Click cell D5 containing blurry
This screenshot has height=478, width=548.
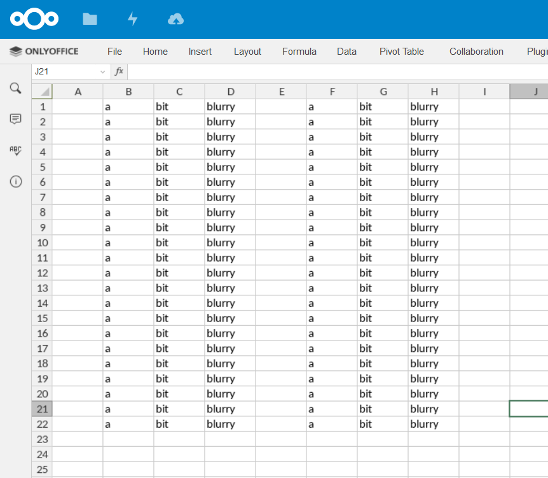pyautogui.click(x=230, y=167)
